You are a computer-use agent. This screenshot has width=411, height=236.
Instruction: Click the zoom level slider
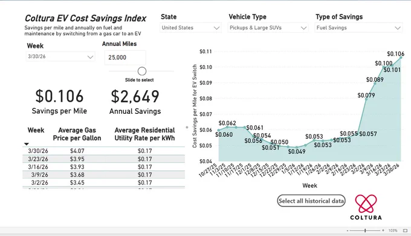coord(365,231)
